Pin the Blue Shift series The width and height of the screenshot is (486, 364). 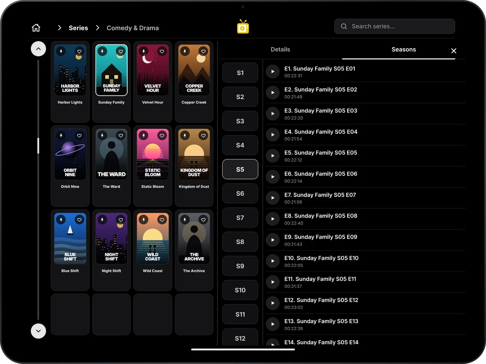click(61, 220)
